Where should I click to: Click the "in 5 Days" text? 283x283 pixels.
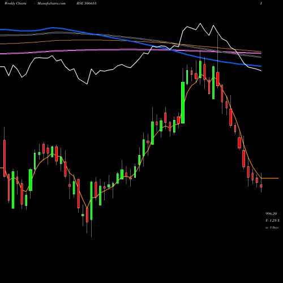click(x=272, y=228)
